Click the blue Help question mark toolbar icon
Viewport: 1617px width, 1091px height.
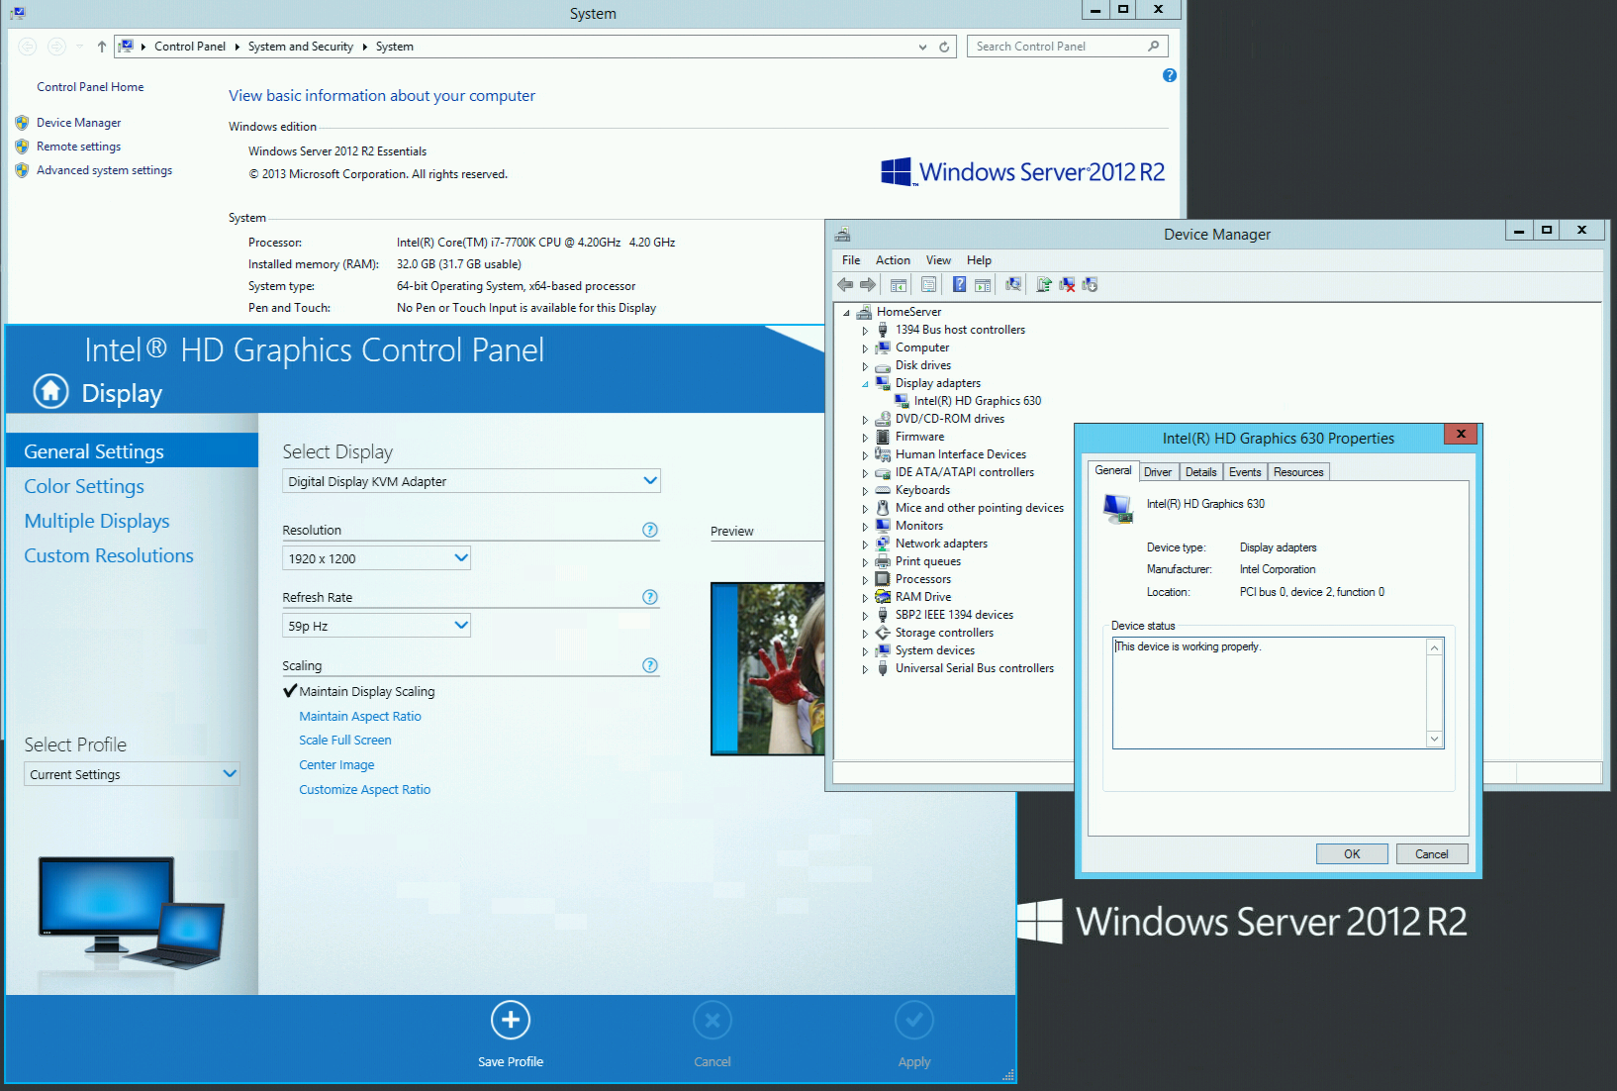point(959,285)
